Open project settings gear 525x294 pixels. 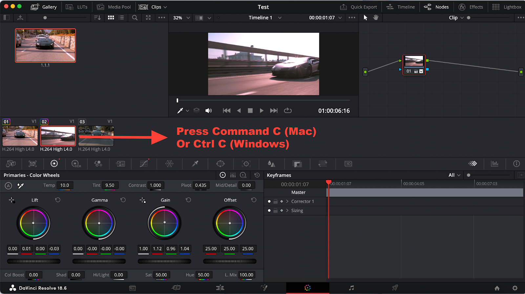(515, 288)
